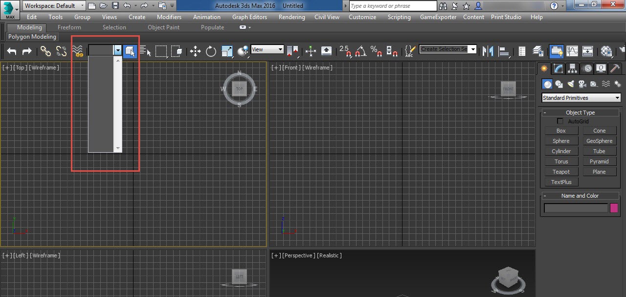Image resolution: width=626 pixels, height=297 pixels.
Task: Open the Reference Coordinate System View dropdown
Action: (x=267, y=49)
